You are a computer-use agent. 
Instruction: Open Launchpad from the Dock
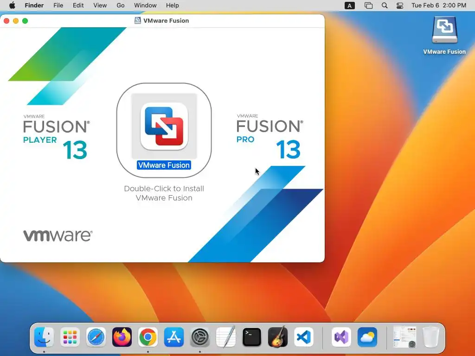(70, 337)
